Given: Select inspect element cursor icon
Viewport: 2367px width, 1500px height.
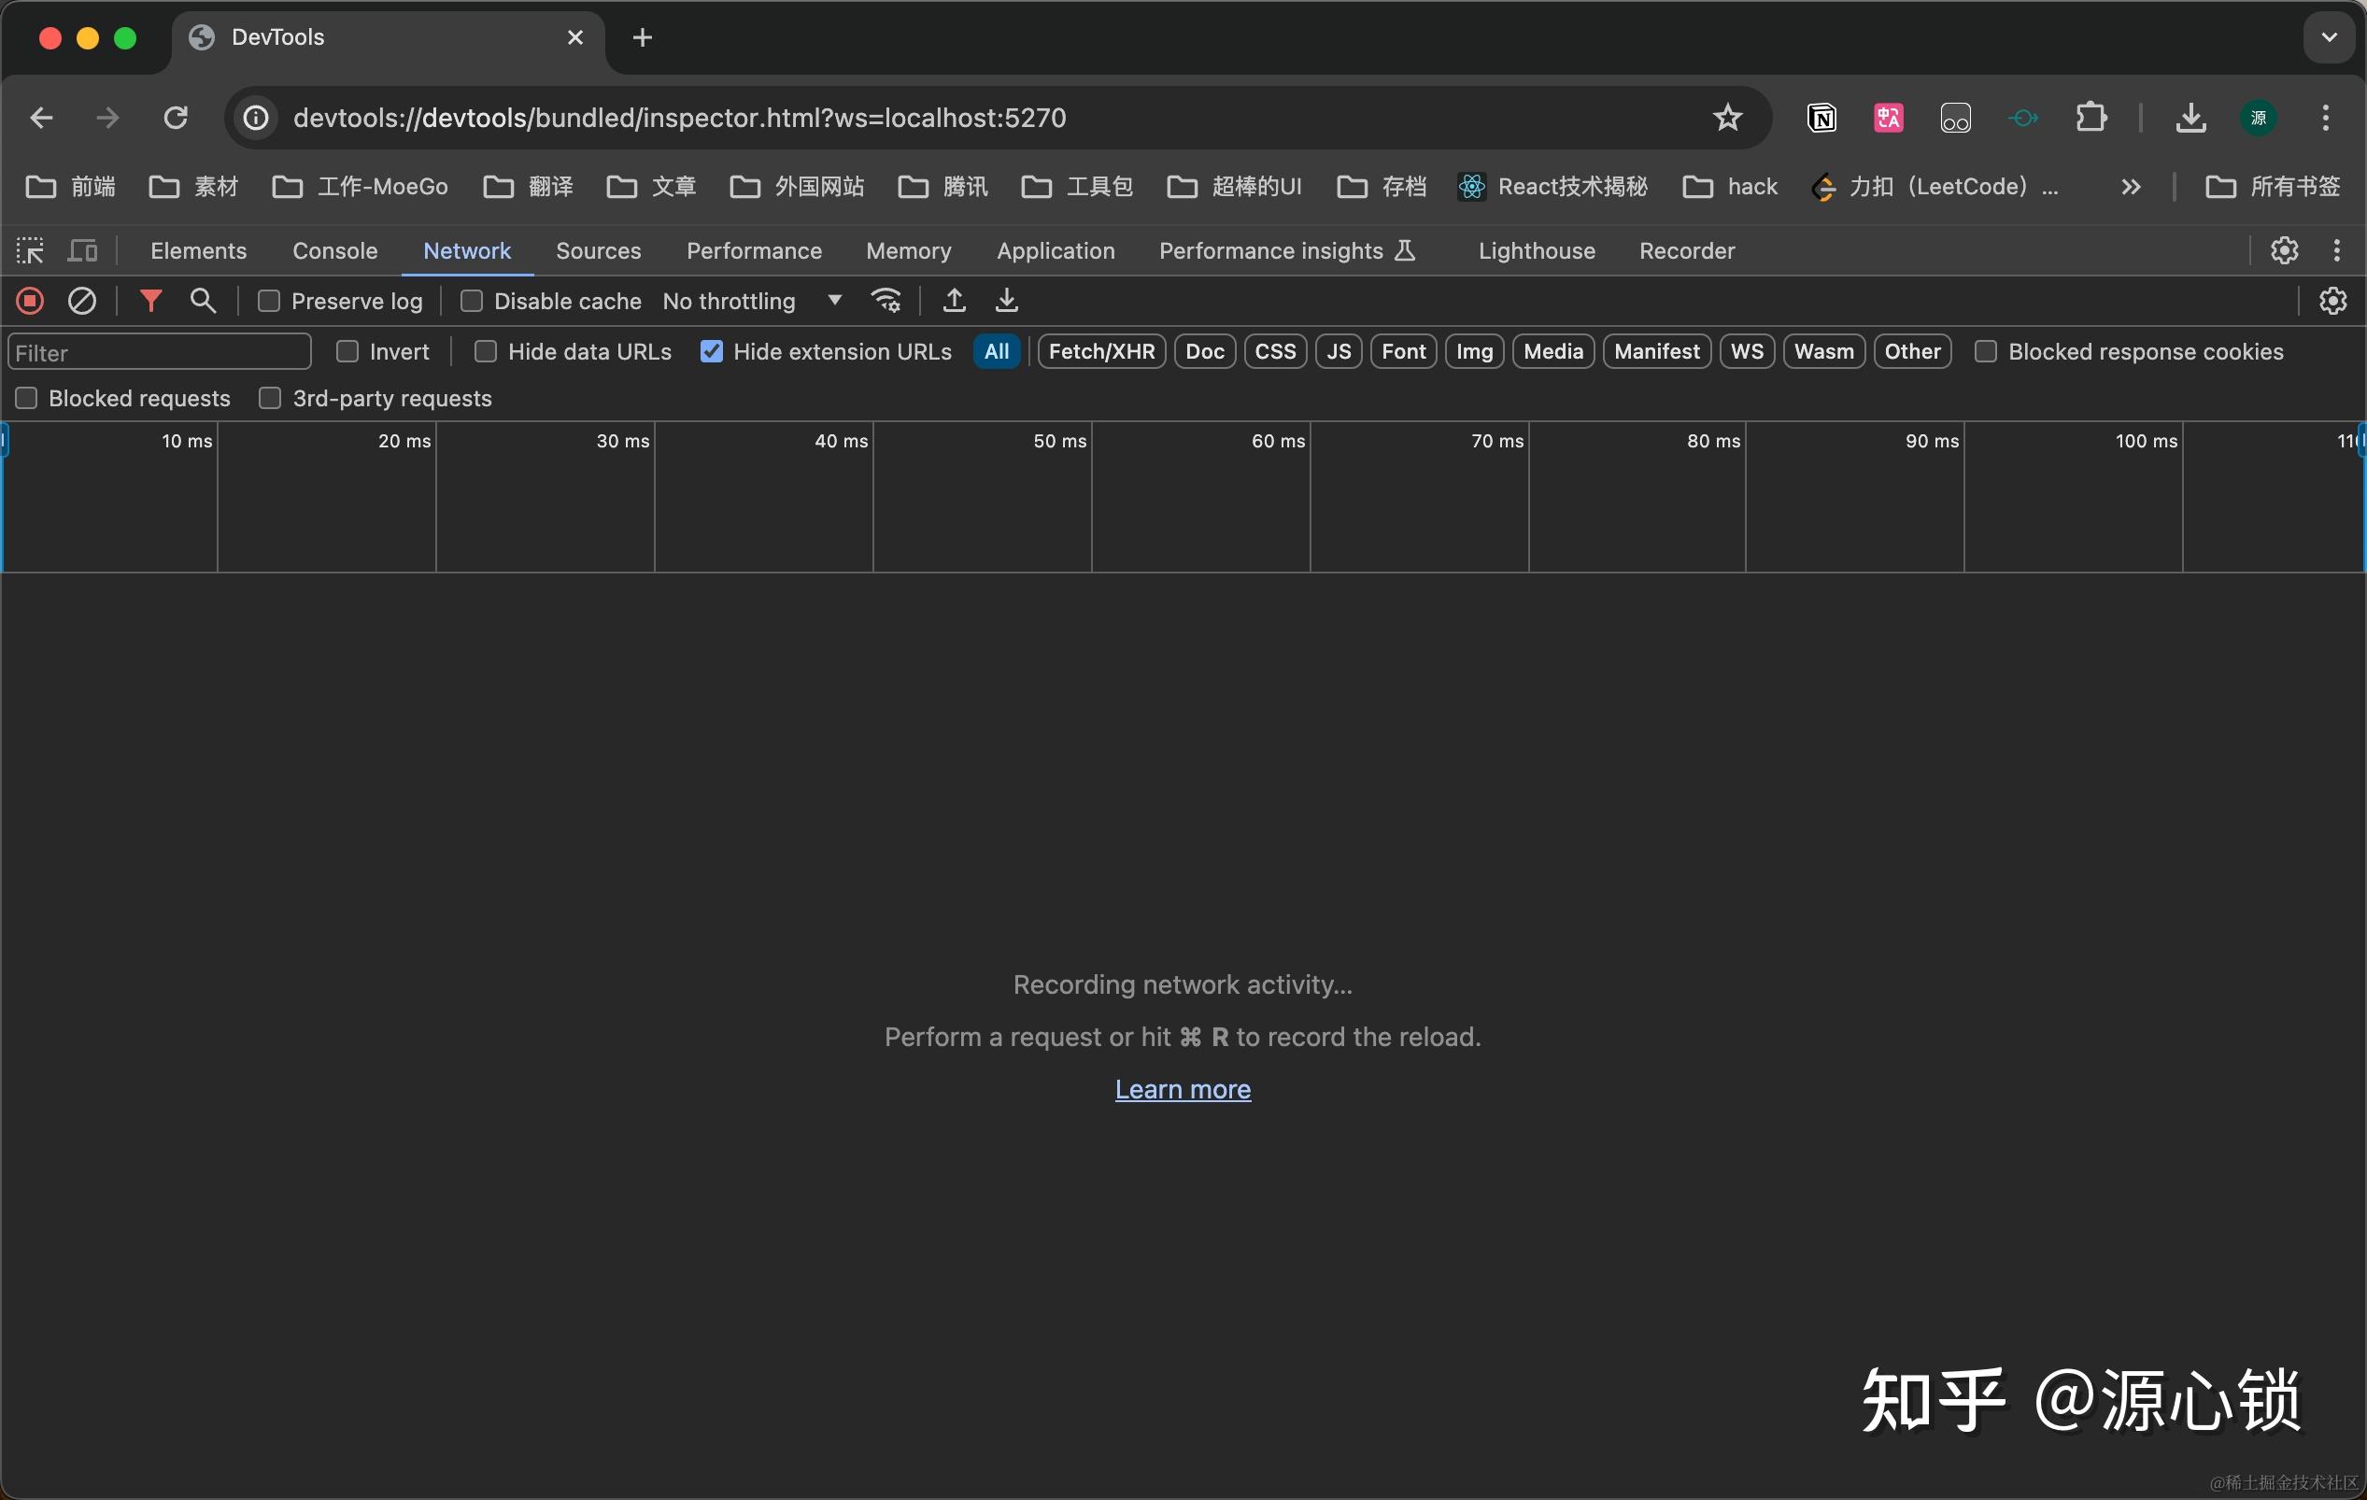Looking at the screenshot, I should pos(31,250).
